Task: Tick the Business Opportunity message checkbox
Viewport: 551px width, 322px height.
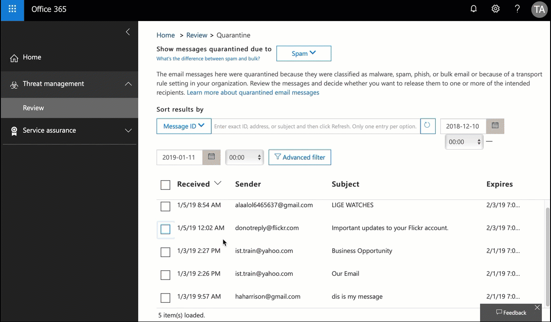Action: click(166, 252)
